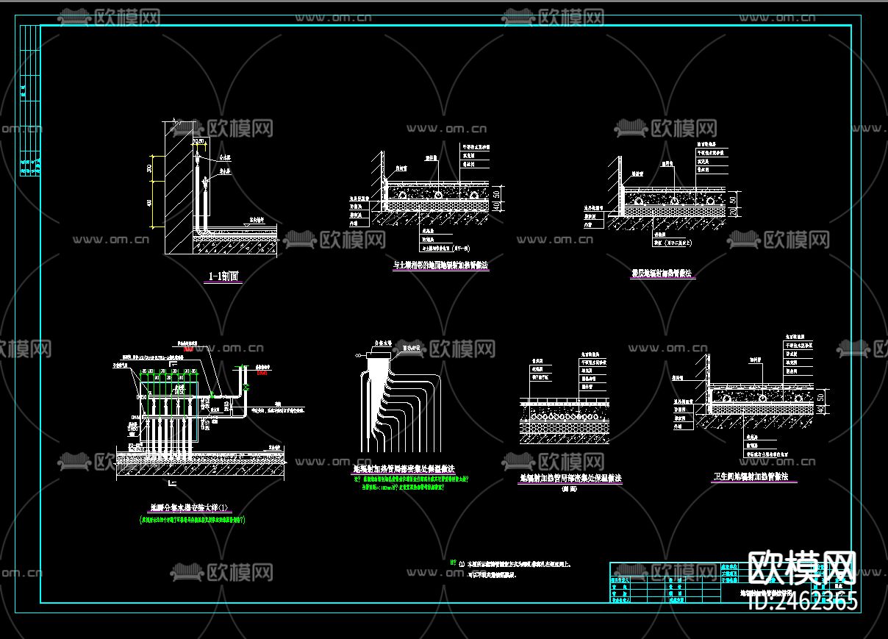Click the "(剖面)" subtitle under insulation detail
Screen dimensions: 888x639
[x=570, y=489]
